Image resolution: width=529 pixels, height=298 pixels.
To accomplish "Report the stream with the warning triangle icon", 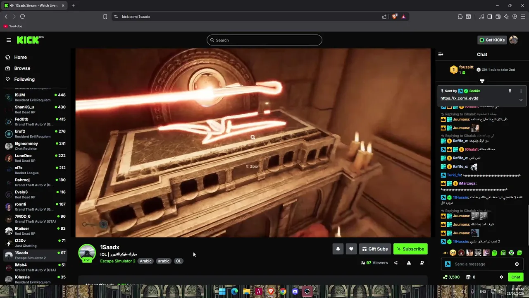I will click(x=409, y=263).
